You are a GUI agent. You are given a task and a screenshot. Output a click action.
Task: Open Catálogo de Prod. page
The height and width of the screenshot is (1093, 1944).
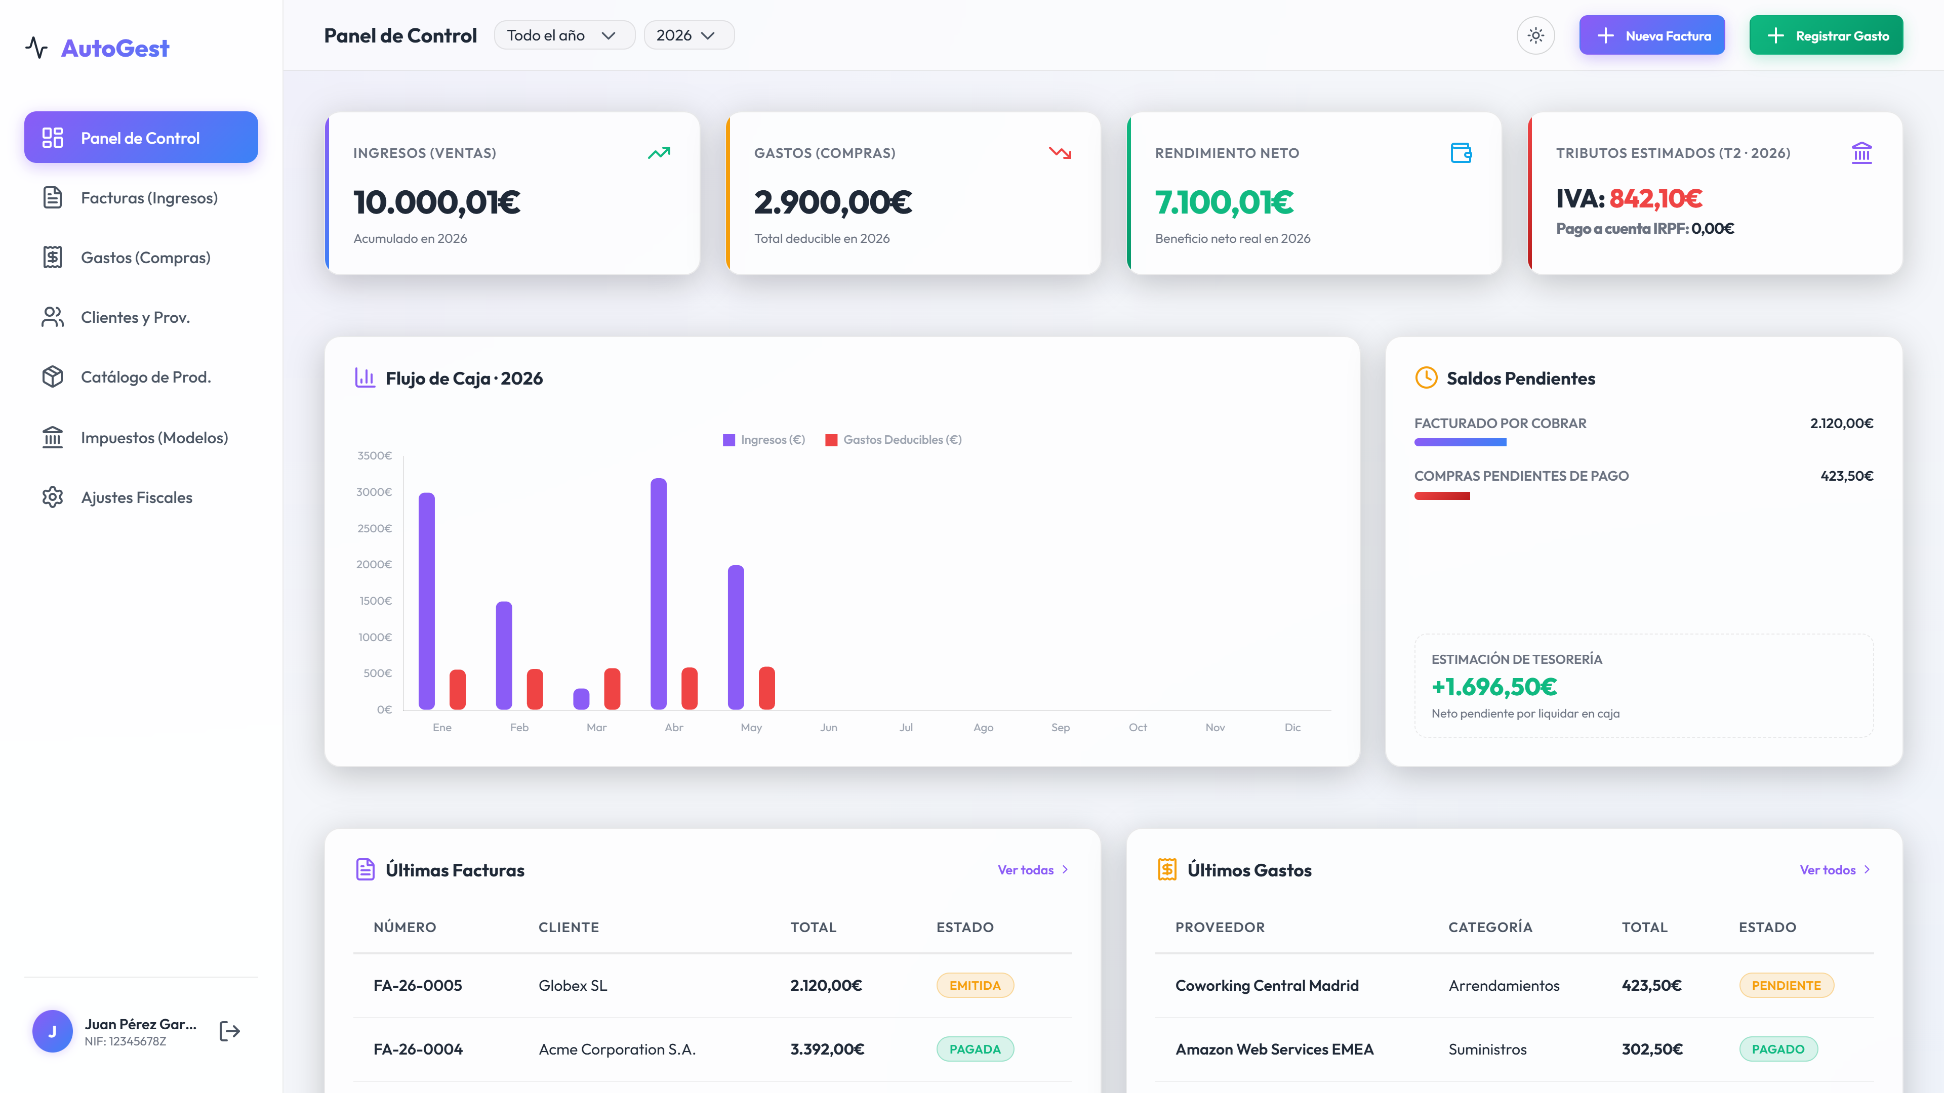pyautogui.click(x=141, y=376)
